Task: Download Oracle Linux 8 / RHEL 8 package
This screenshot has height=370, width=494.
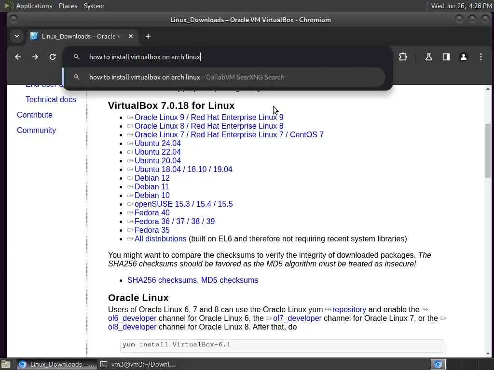Action: point(209,126)
